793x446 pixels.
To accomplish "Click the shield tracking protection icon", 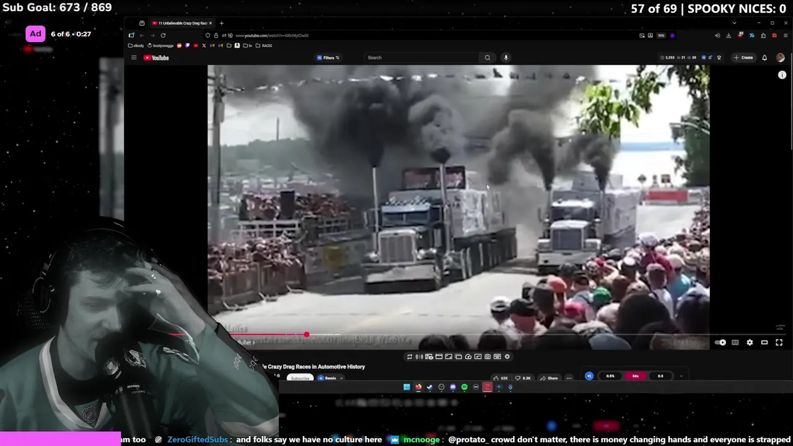I will pyautogui.click(x=208, y=35).
